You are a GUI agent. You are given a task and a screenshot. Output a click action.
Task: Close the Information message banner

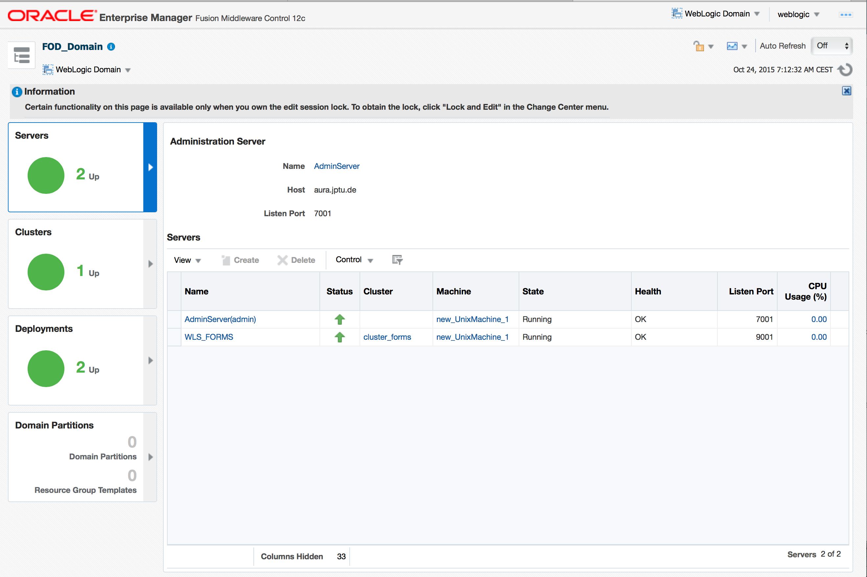click(846, 91)
